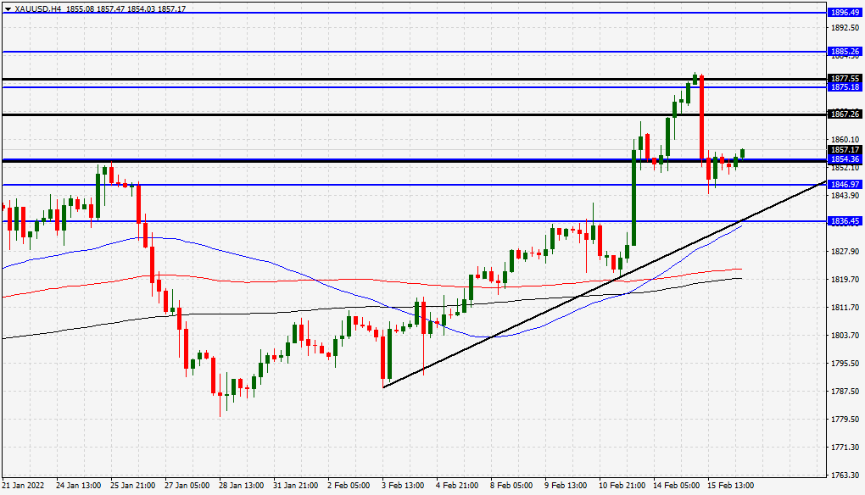Click the 1803.70 price scale value
The height and width of the screenshot is (495, 865).
pos(845,335)
